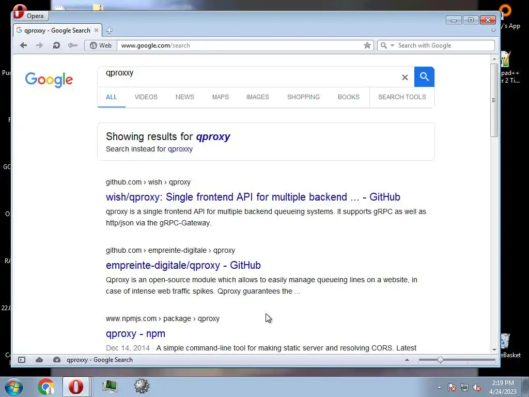Click the Web security badge
This screenshot has width=529, height=397.
point(101,45)
